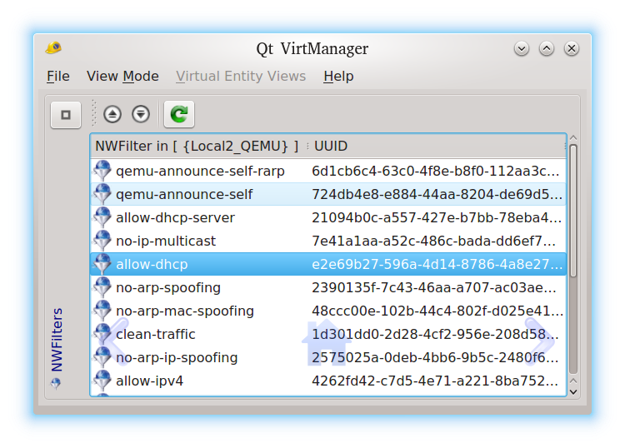Viewport: 625px width, 448px height.
Task: Select the qemu-announce-self filter name
Action: (x=184, y=194)
